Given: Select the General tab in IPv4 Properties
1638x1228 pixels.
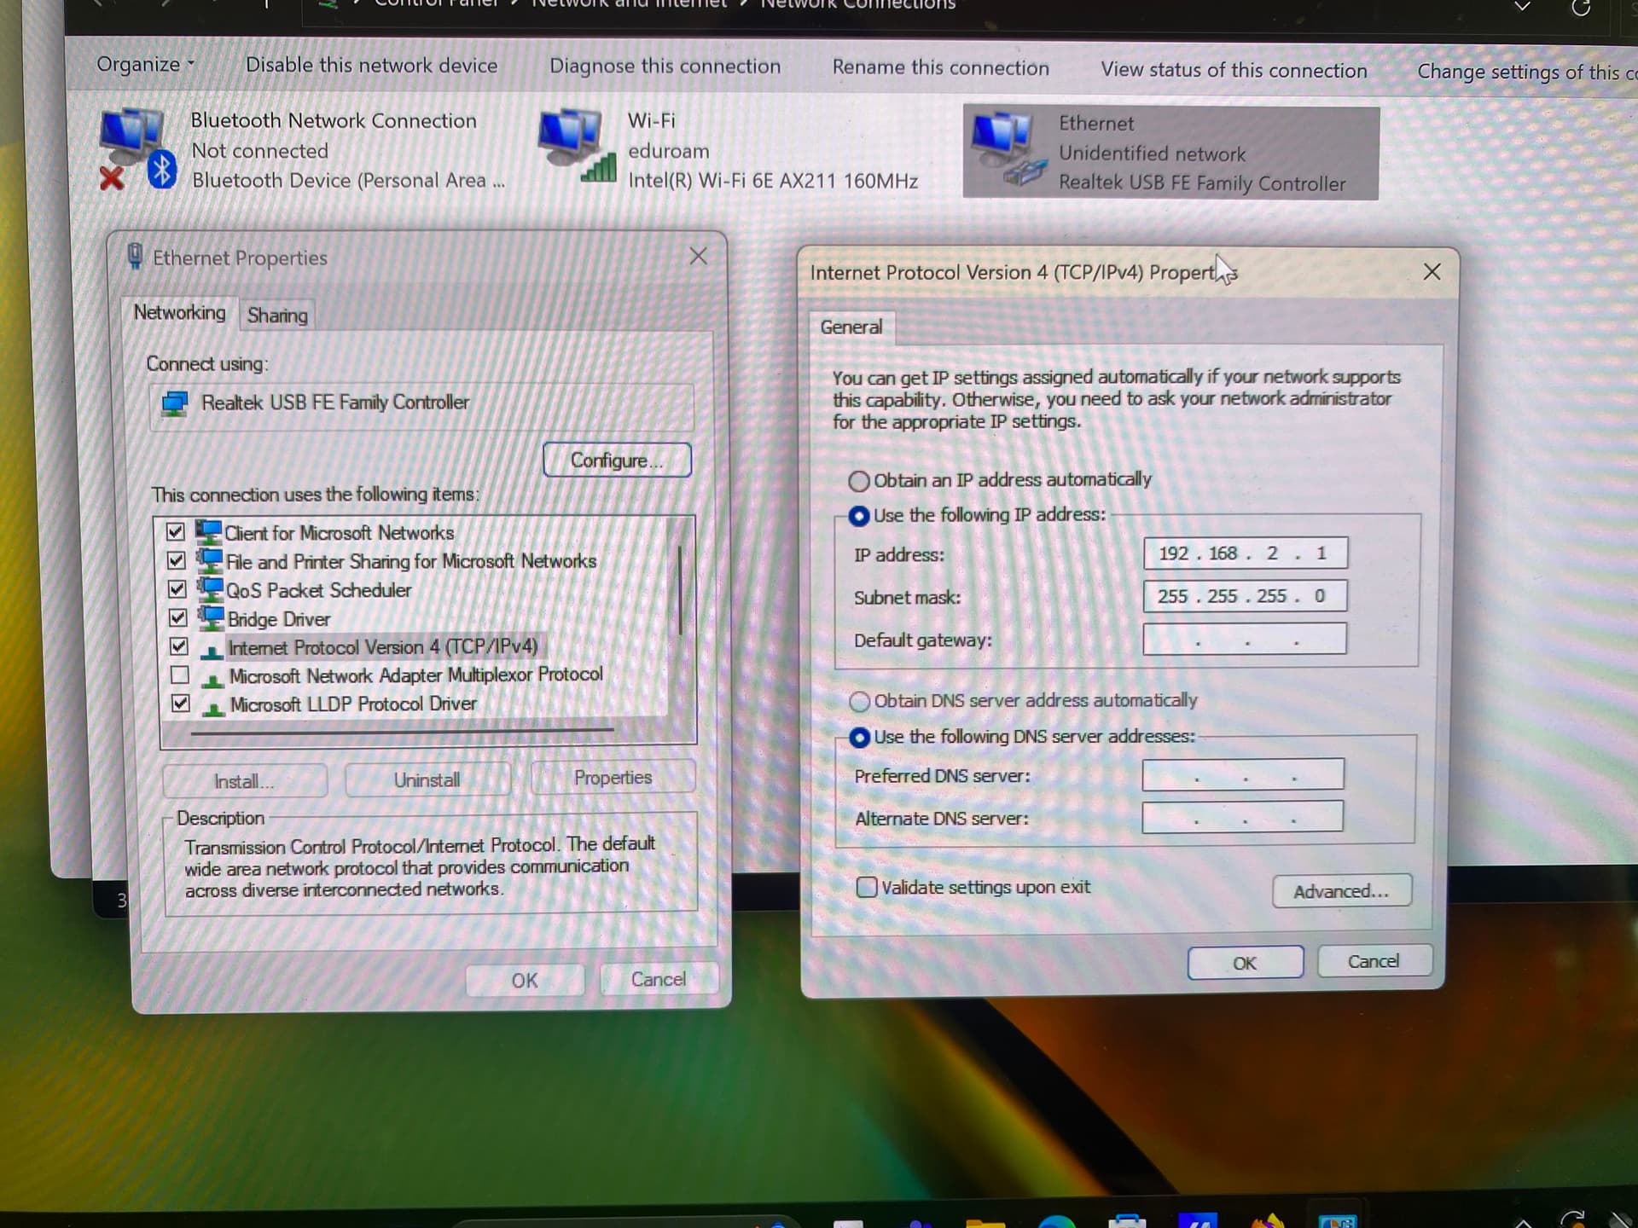Looking at the screenshot, I should point(851,327).
